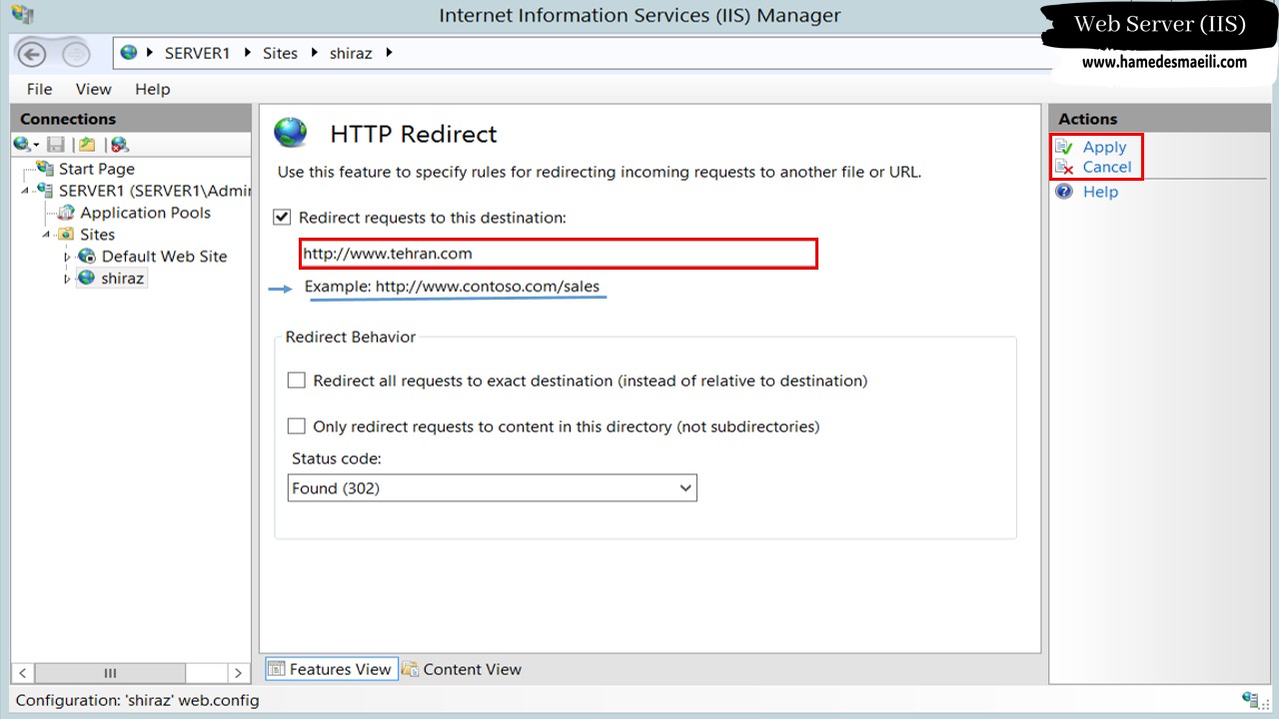Click the HTTP Redirect heading text
1279x719 pixels.
coord(414,134)
